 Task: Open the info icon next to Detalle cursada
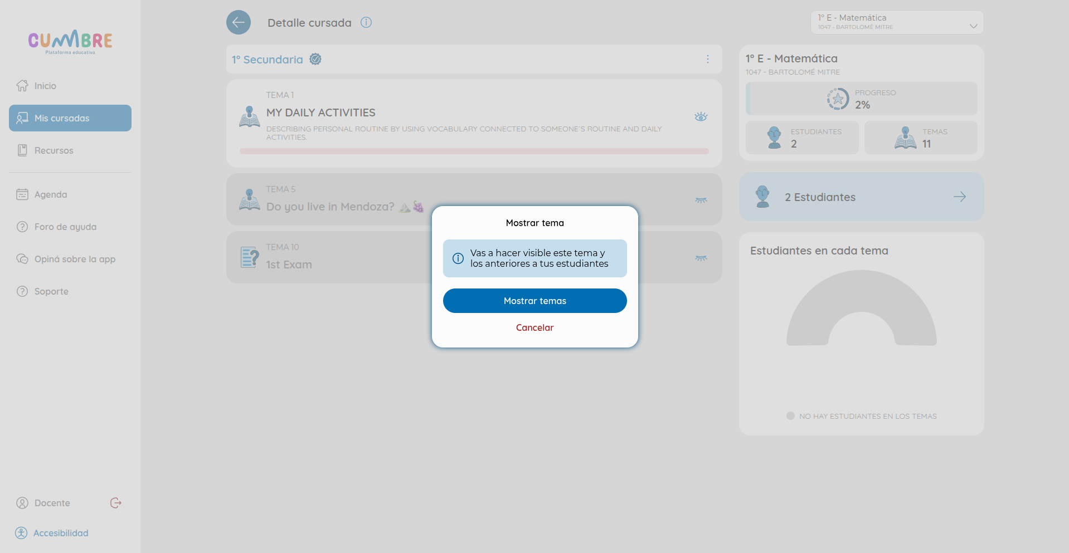click(366, 22)
